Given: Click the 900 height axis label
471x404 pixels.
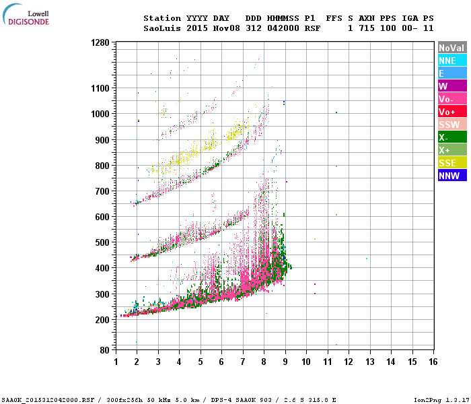Looking at the screenshot, I should [x=102, y=140].
